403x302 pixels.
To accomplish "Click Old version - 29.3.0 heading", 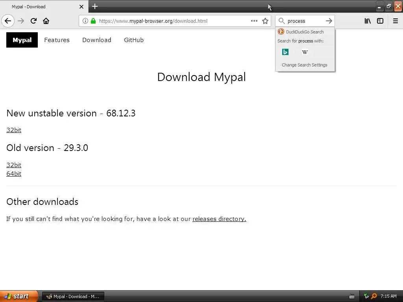I will pyautogui.click(x=47, y=148).
